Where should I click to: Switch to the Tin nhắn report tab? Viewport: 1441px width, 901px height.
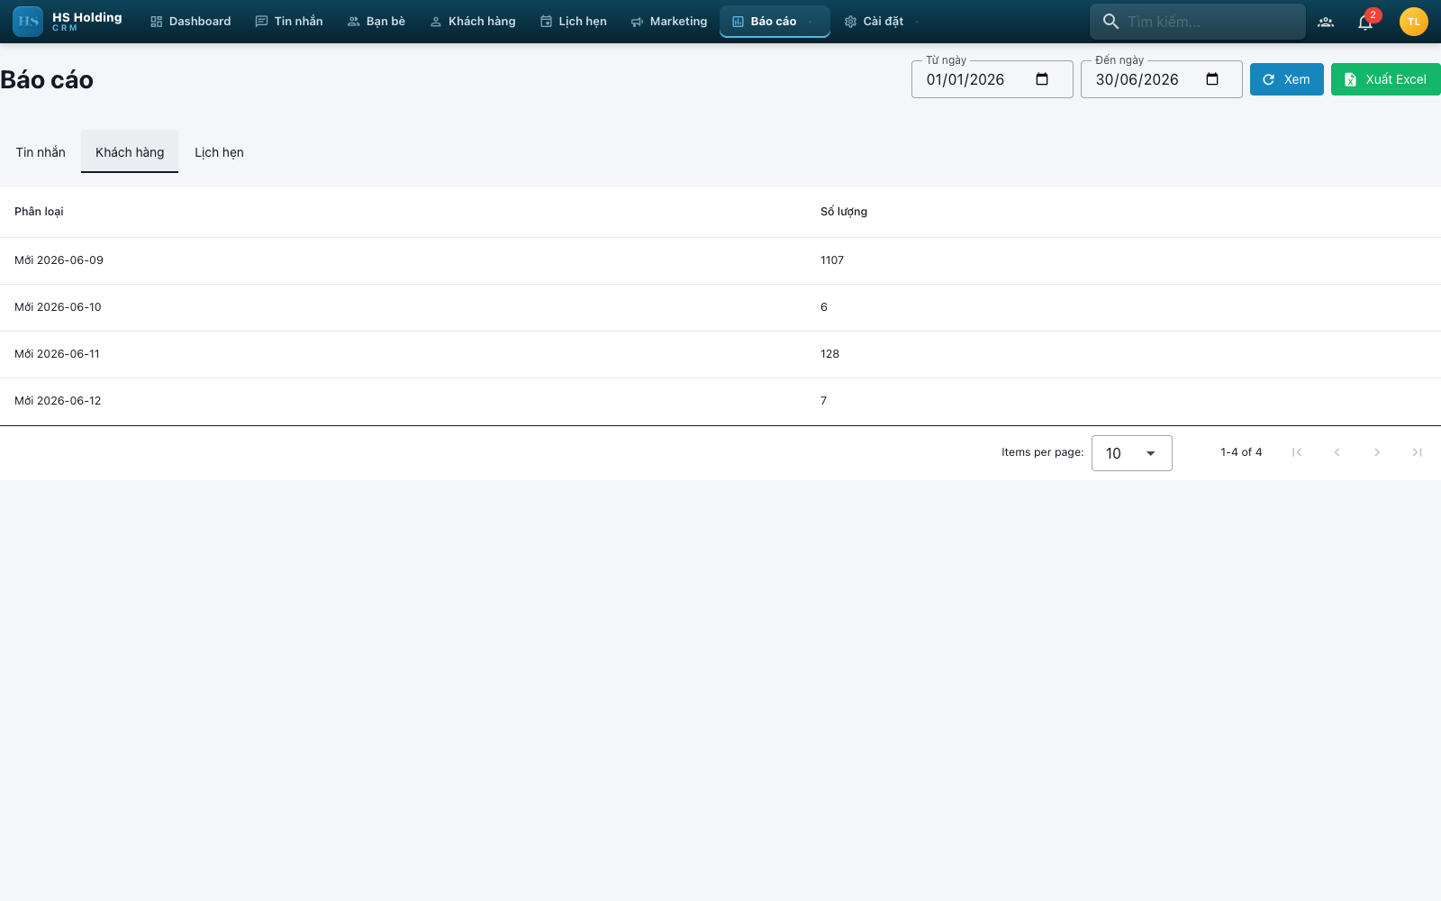tap(41, 152)
